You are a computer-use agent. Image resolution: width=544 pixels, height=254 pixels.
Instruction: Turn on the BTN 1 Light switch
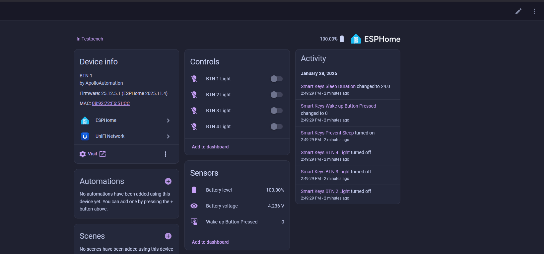pyautogui.click(x=276, y=79)
